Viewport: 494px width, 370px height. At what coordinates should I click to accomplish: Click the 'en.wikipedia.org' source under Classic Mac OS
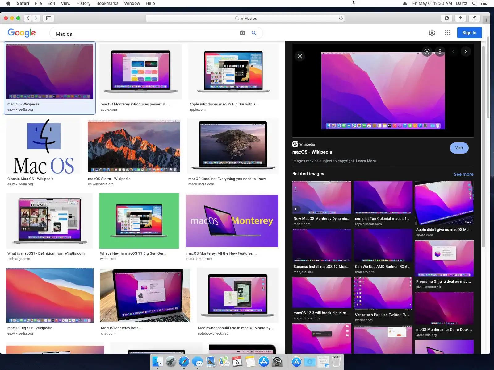tap(20, 184)
